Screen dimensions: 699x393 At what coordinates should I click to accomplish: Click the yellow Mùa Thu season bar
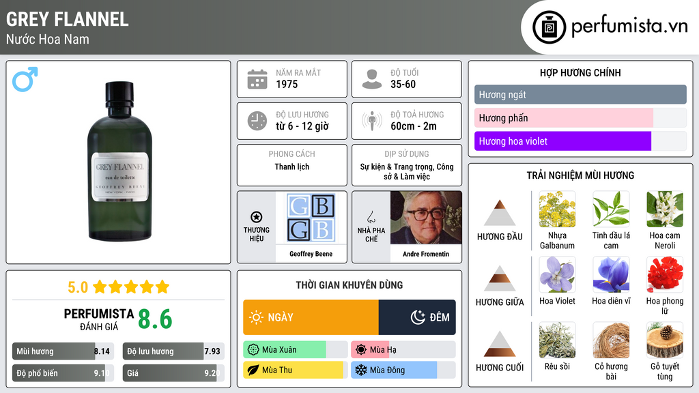point(295,370)
